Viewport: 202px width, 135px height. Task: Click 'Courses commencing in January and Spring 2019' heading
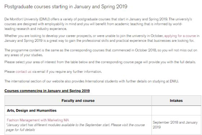coord(47,91)
